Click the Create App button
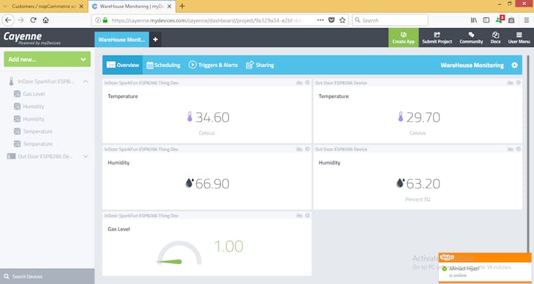 [403, 37]
